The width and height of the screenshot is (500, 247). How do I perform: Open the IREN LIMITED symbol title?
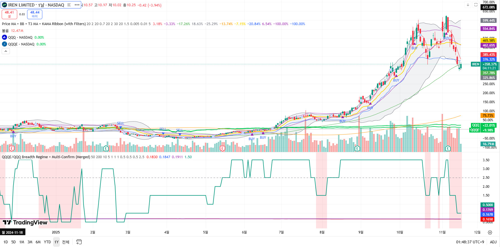[36, 5]
